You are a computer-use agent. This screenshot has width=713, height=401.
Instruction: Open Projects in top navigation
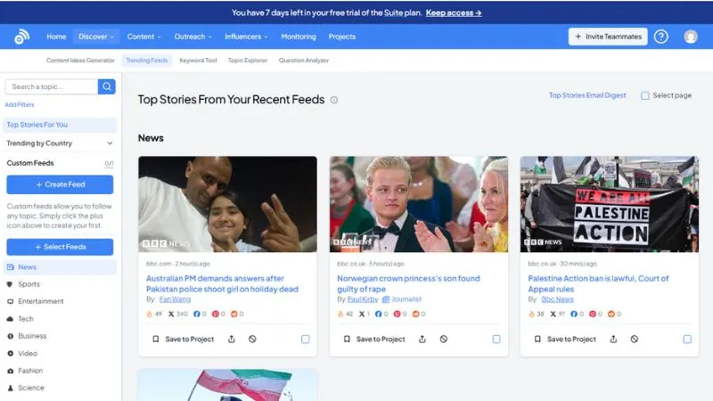(x=342, y=37)
